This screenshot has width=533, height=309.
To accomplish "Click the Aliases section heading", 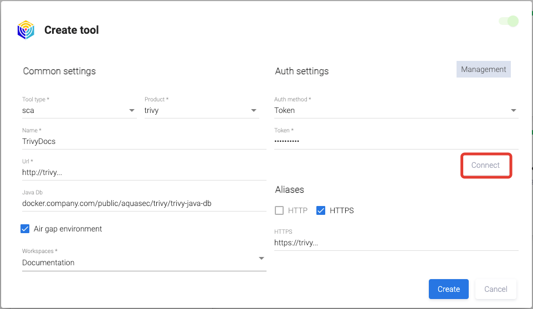I will pyautogui.click(x=289, y=189).
